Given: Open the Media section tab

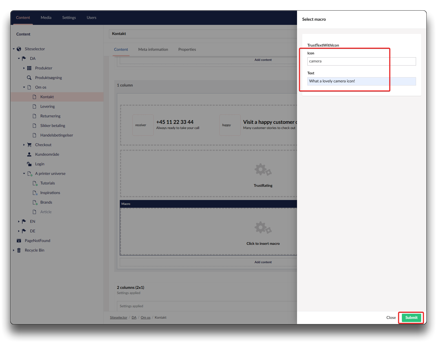Looking at the screenshot, I should [x=46, y=18].
